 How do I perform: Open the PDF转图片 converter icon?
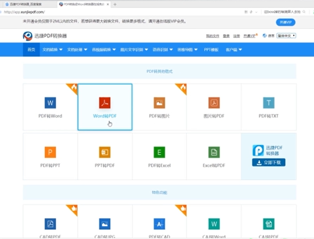point(159,103)
